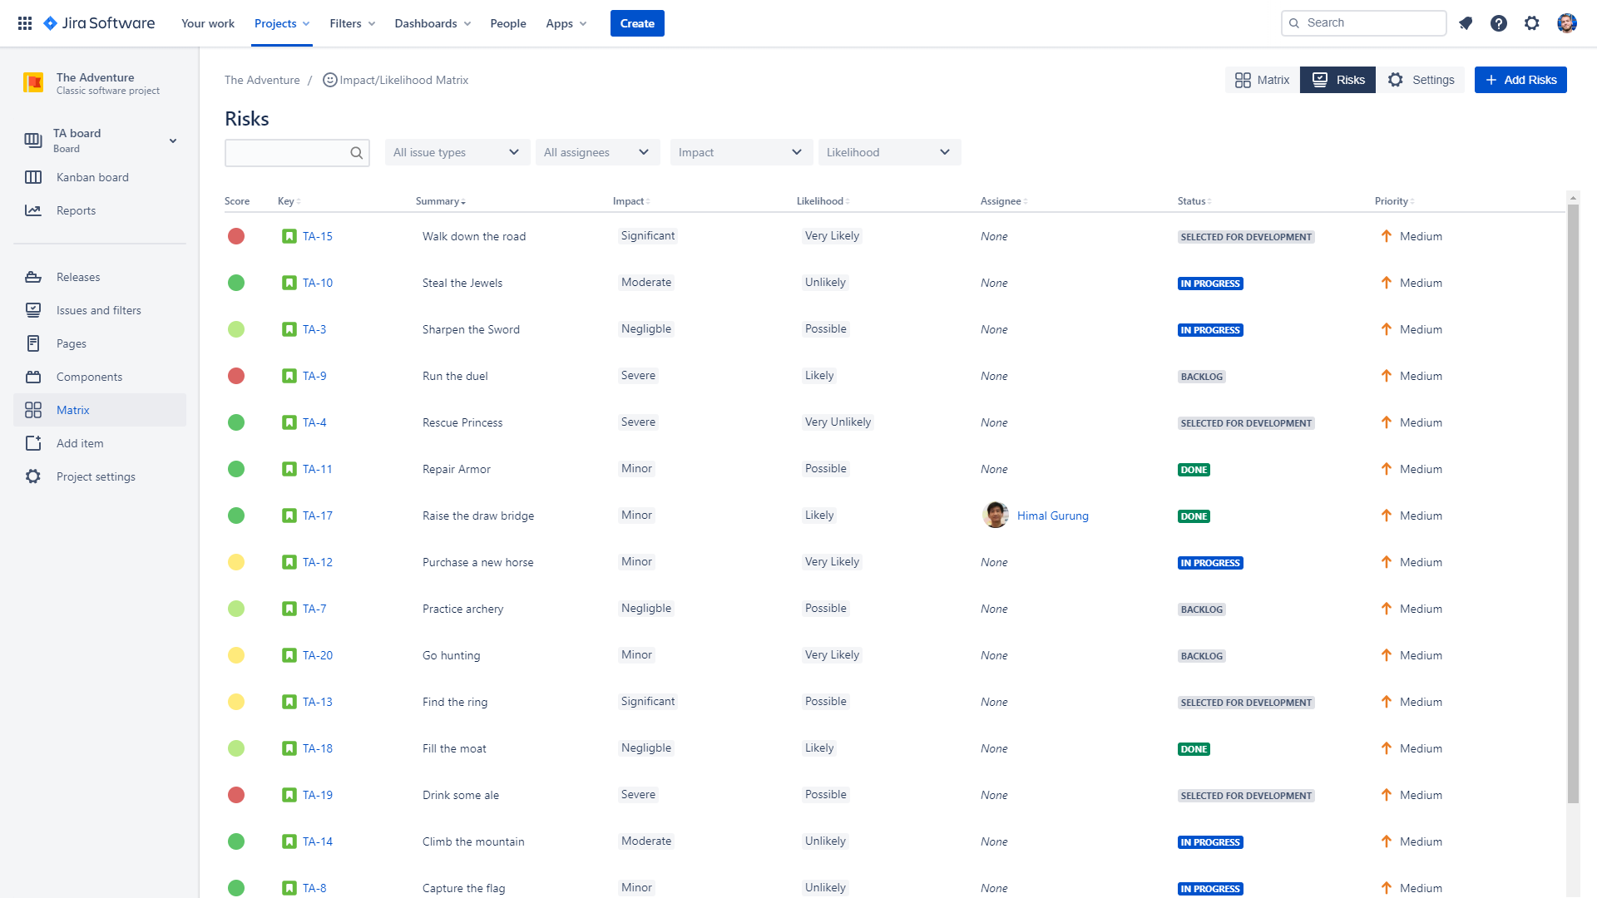Click the Reports chart icon

[x=33, y=210]
